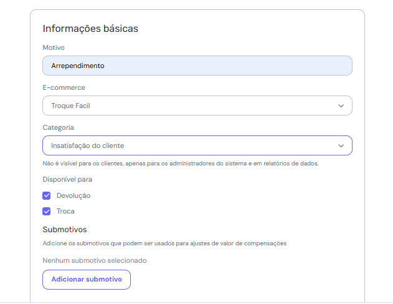Click the Nenhum submotivo selecionado text
This screenshot has height=304, width=393.
click(x=94, y=260)
